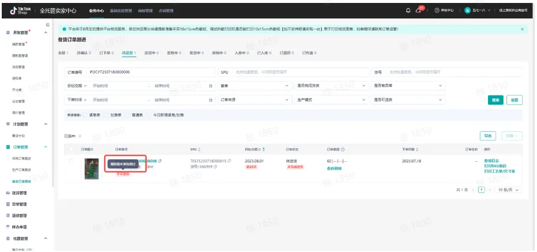
Task: Open the 订单来源 dropdown
Action: [255, 100]
